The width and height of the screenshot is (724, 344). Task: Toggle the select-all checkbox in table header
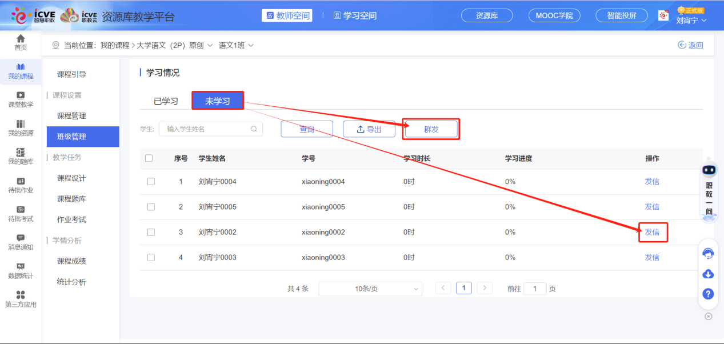[149, 158]
